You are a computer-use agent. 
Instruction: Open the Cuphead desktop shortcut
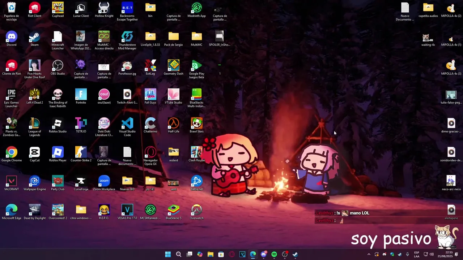(58, 10)
